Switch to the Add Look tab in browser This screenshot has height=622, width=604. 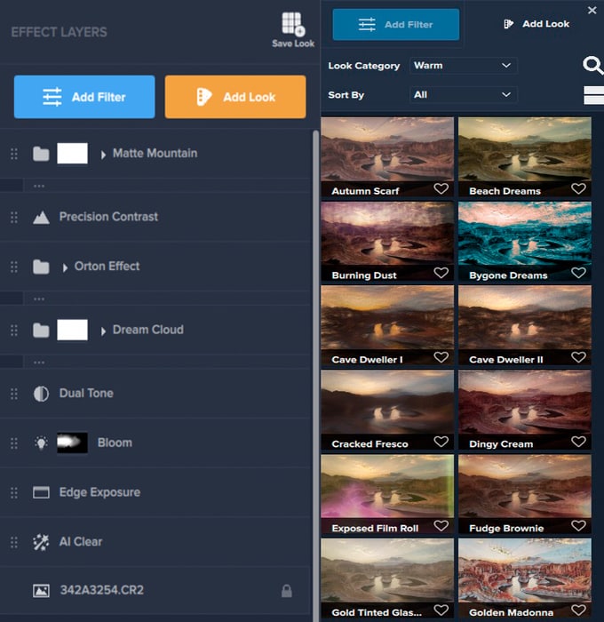[536, 24]
